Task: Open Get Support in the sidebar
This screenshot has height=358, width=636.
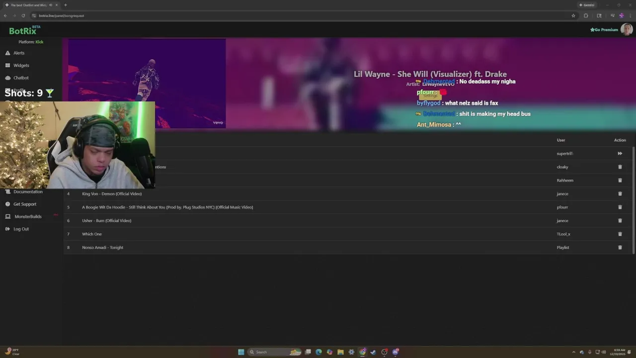Action: pyautogui.click(x=21, y=204)
